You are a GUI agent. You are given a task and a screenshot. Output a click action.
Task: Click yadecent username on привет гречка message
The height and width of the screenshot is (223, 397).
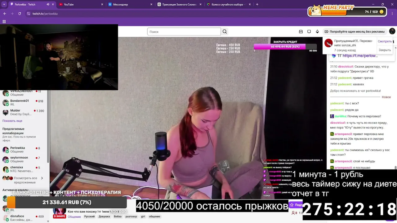coord(345,78)
